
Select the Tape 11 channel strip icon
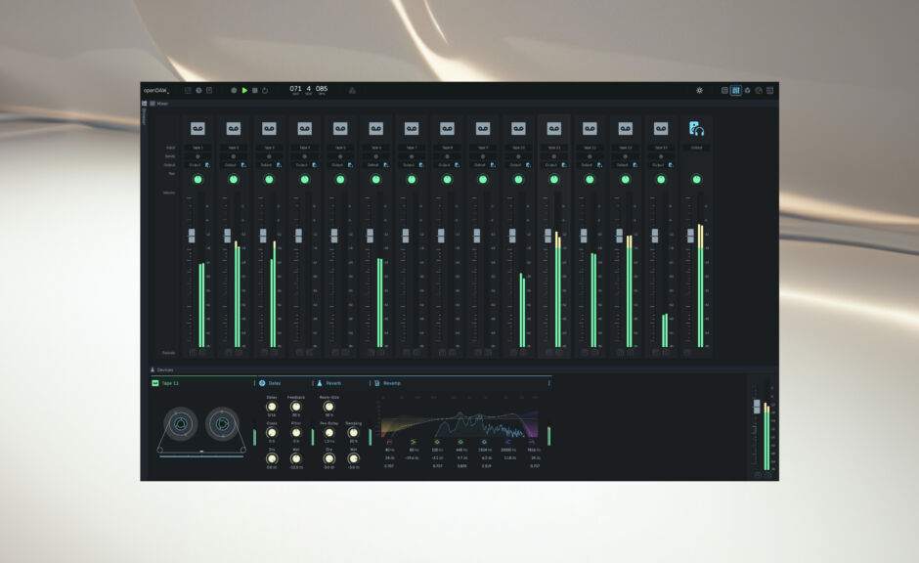coord(553,128)
